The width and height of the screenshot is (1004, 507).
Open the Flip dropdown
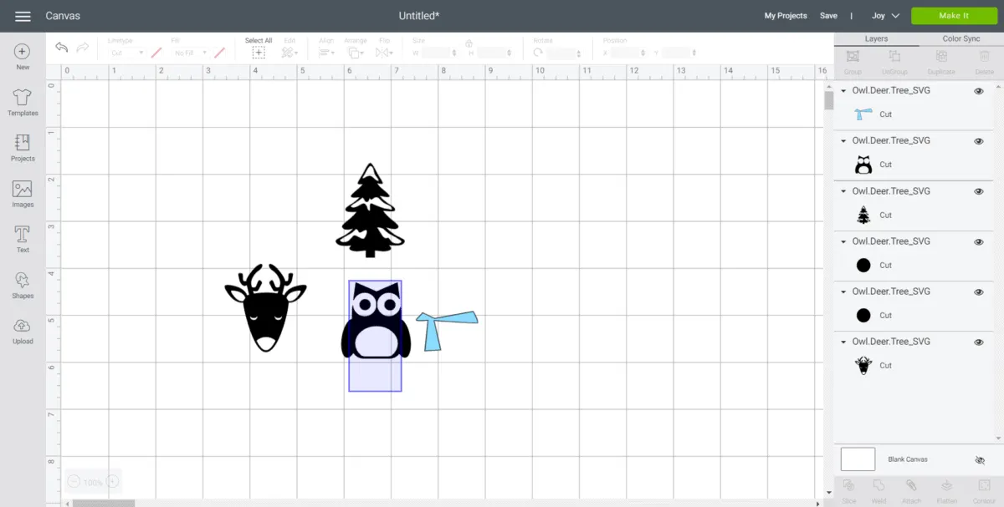tap(384, 52)
